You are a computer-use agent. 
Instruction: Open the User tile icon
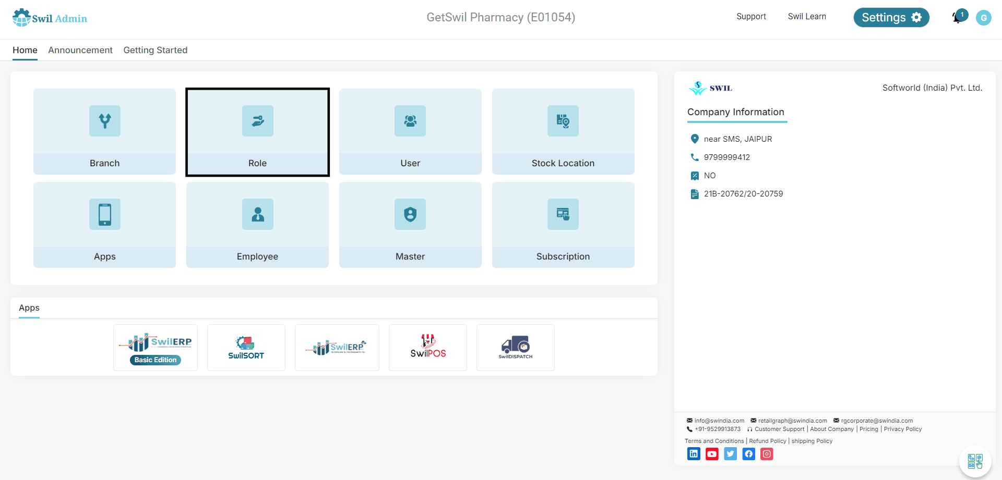(x=410, y=121)
